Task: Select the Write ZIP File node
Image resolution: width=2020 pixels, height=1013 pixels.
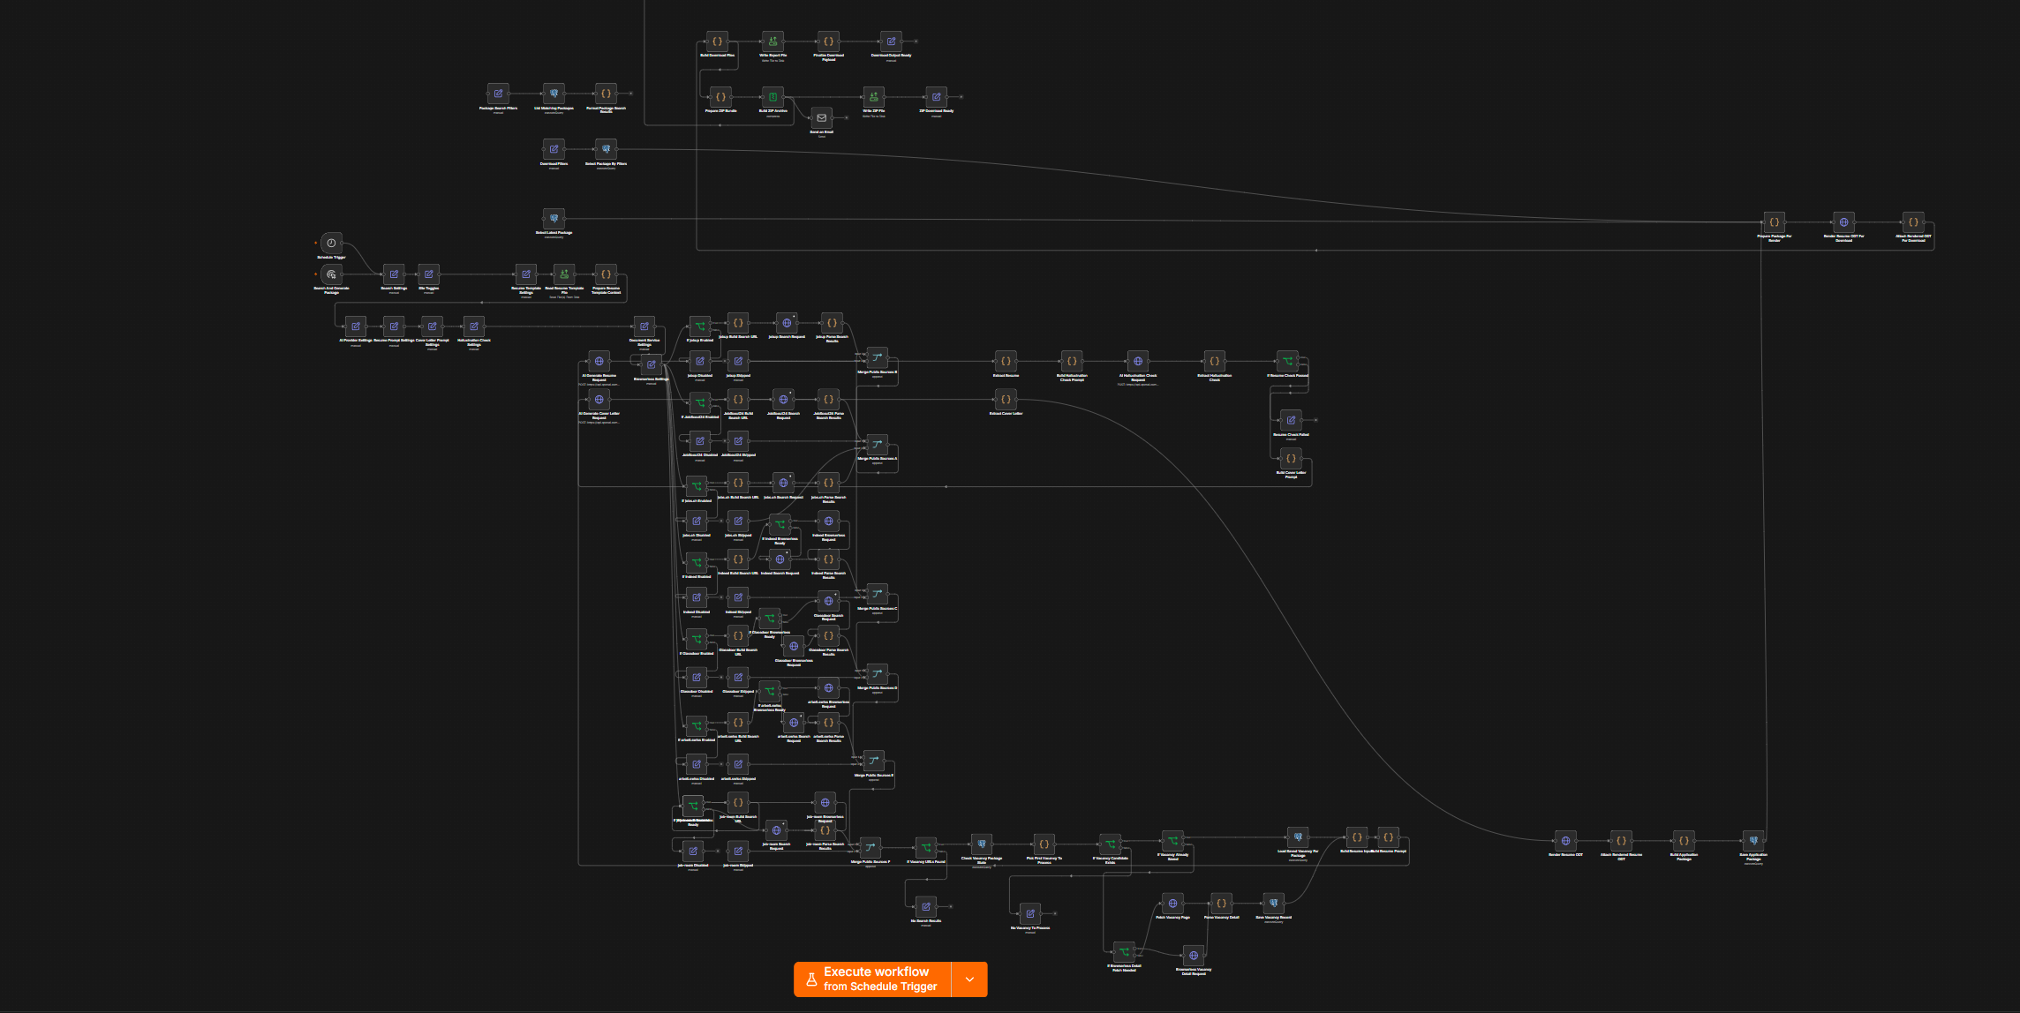Action: click(873, 96)
